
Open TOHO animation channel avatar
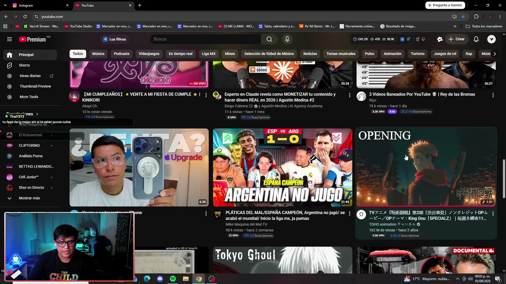pos(361,215)
